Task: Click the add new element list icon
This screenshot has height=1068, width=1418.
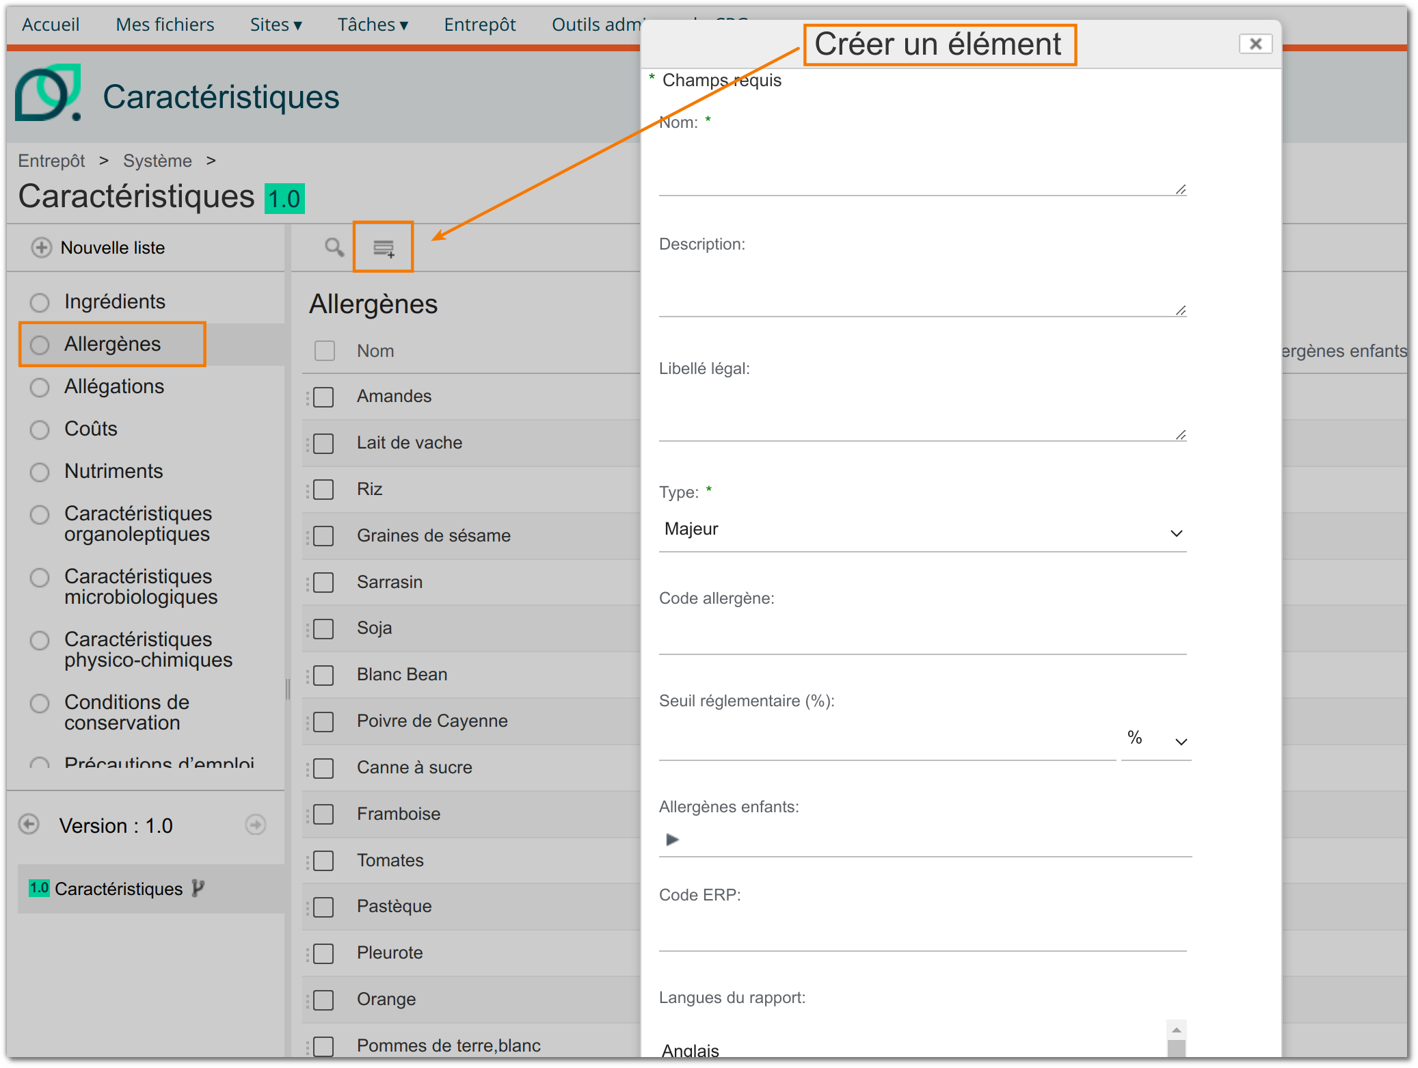Action: [384, 248]
